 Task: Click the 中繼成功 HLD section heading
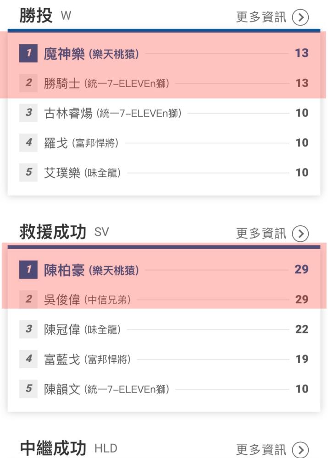[68, 449]
